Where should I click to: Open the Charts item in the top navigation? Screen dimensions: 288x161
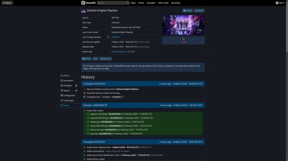point(141,3)
